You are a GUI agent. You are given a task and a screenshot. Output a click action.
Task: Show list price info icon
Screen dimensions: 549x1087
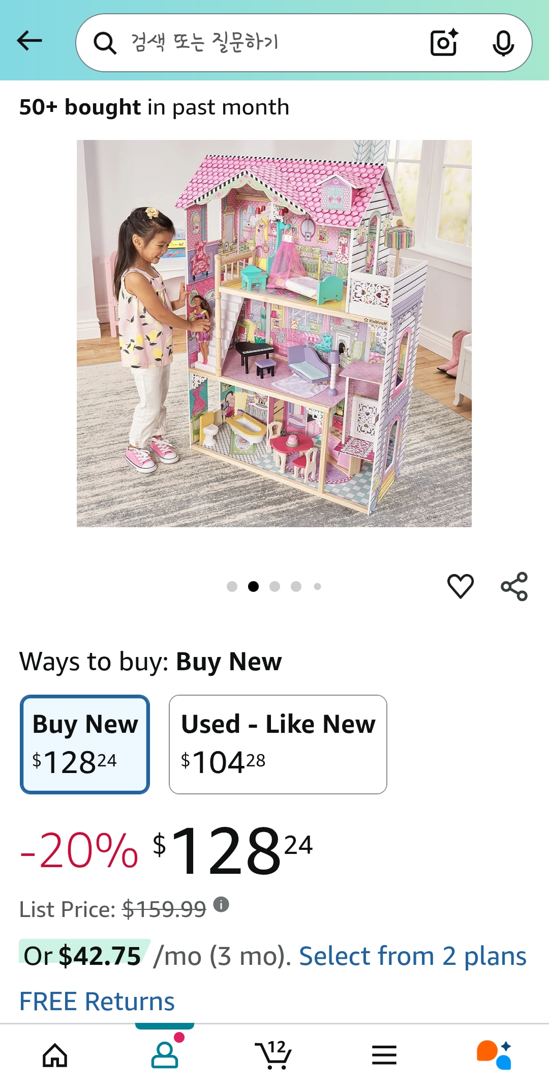221,904
